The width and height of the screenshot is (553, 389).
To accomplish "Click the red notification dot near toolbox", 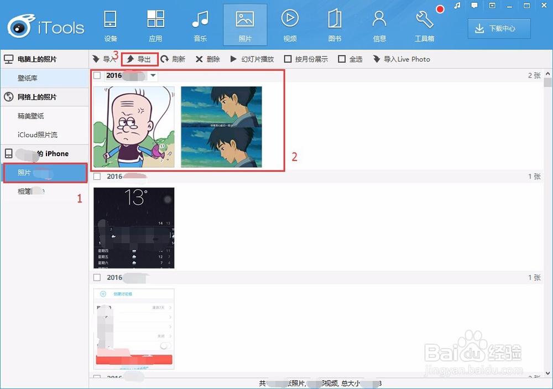I will pyautogui.click(x=440, y=9).
